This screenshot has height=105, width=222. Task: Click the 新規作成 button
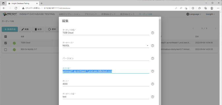click(x=10, y=29)
